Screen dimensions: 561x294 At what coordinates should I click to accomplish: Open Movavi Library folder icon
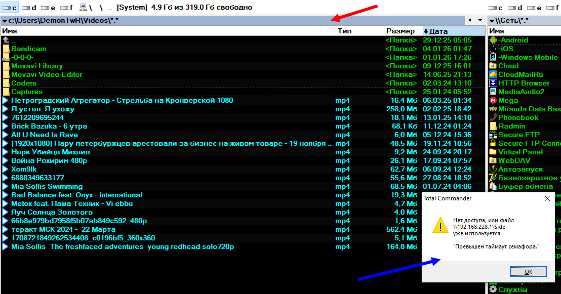point(6,66)
